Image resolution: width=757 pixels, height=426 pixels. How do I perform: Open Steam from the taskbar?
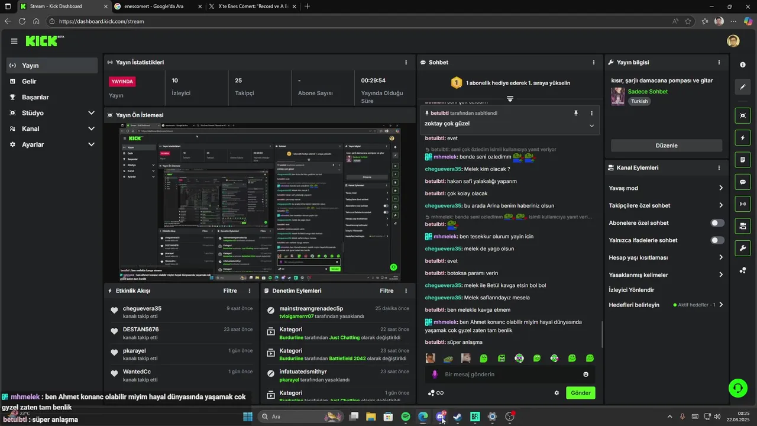click(458, 417)
